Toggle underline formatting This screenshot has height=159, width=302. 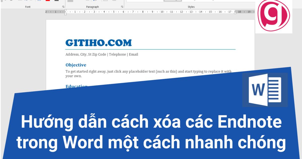point(5,1)
